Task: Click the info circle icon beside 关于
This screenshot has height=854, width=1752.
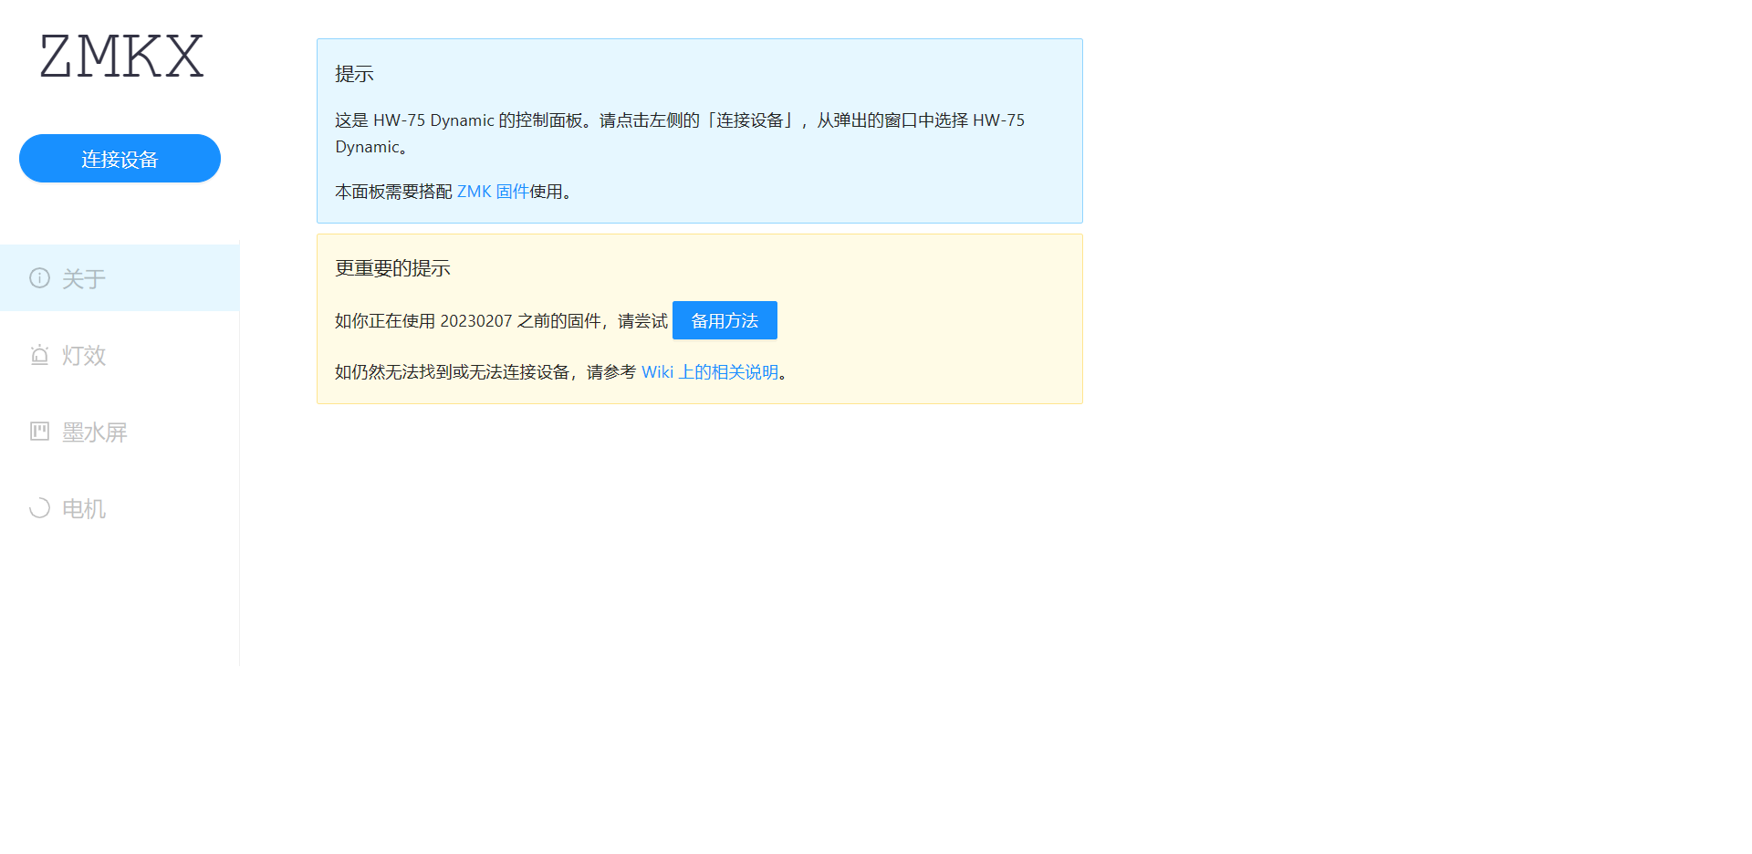Action: pyautogui.click(x=39, y=278)
